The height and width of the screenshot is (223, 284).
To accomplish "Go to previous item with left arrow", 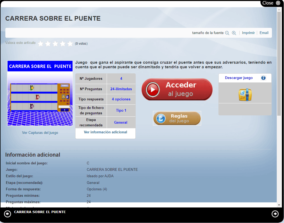I will click(x=8, y=214).
